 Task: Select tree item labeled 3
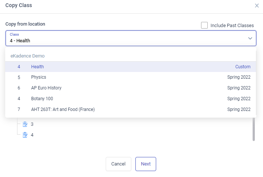pyautogui.click(x=32, y=124)
